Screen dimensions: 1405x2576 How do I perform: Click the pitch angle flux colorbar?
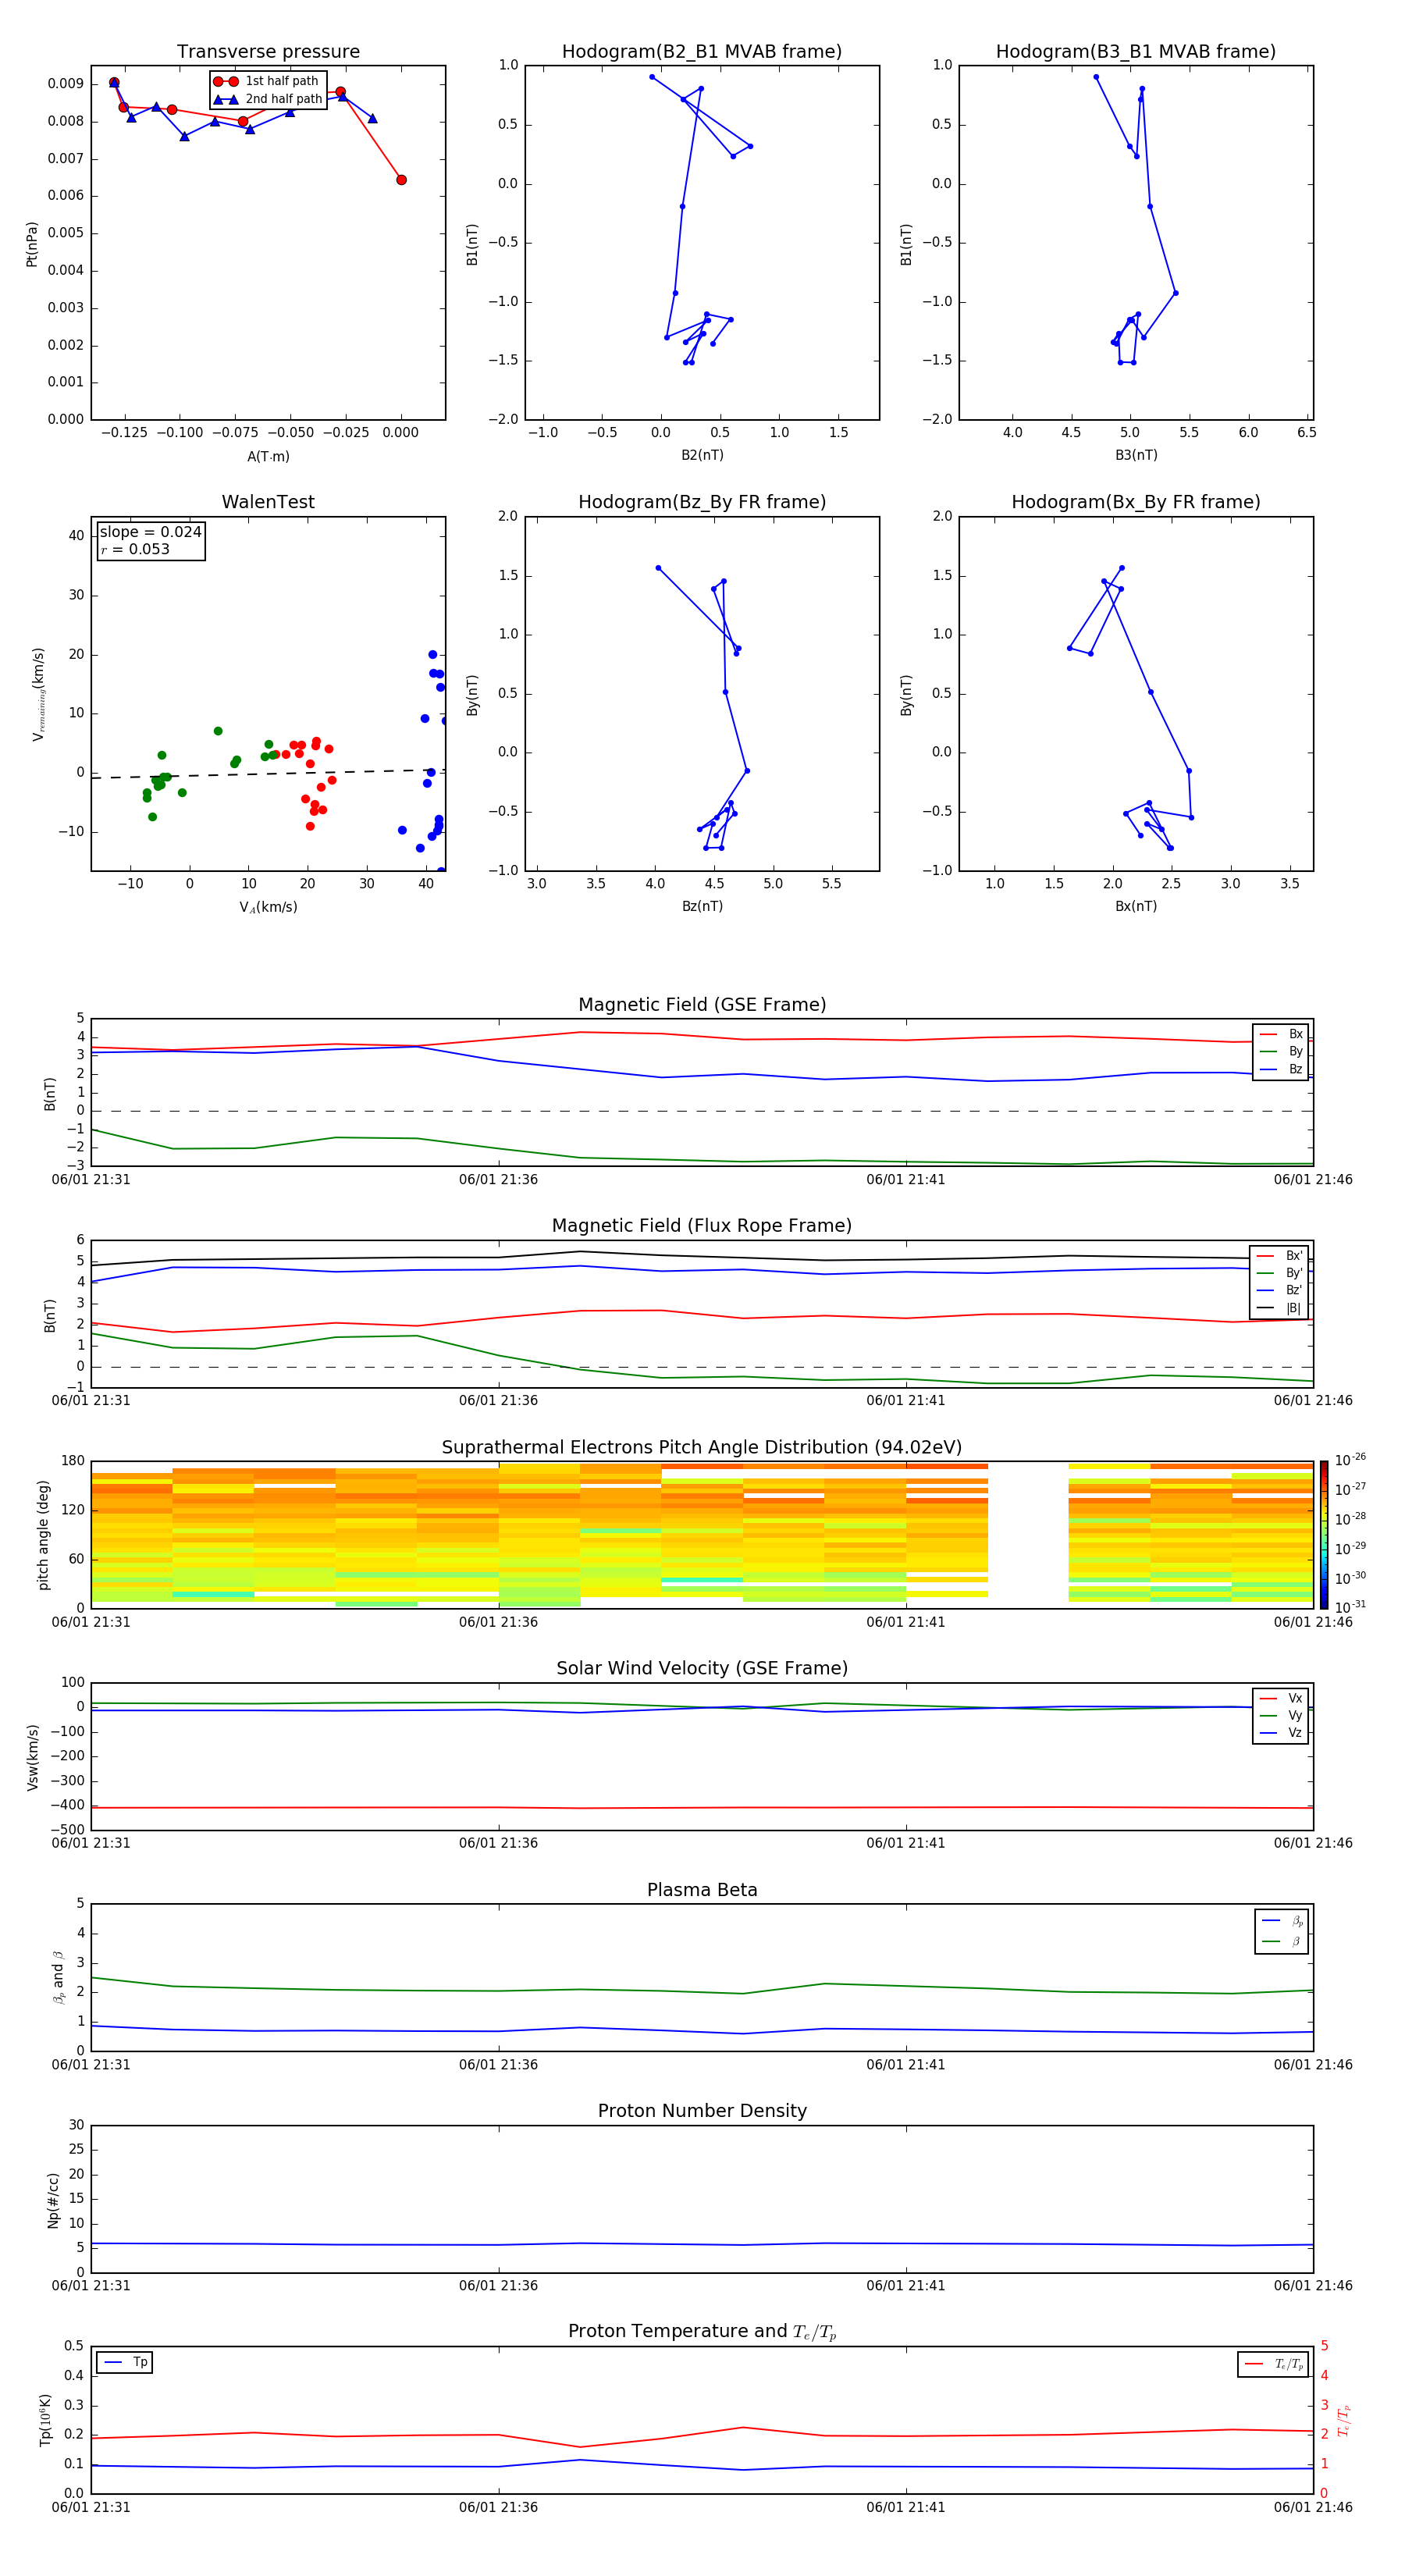tap(1324, 1535)
